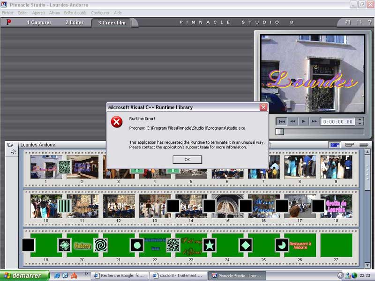Image resolution: width=375 pixels, height=281 pixels.
Task: Switch to studio 8 - Traitement taskbar window
Action: (178, 275)
